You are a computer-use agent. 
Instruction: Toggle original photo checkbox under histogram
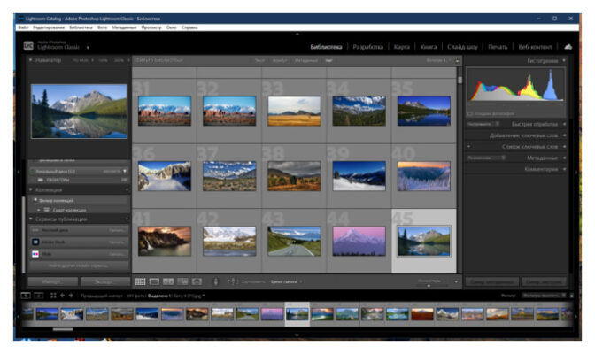(x=470, y=113)
